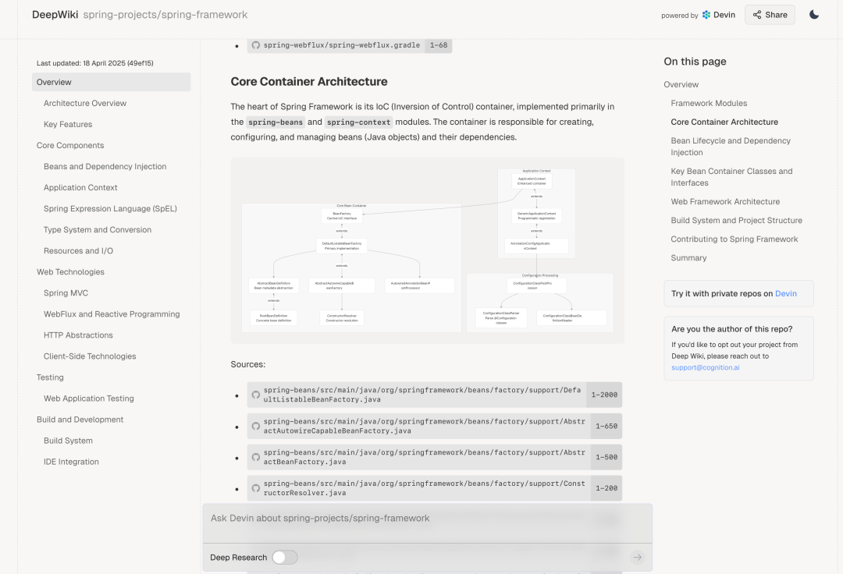Jump to Build System and Project Structure
Image resolution: width=843 pixels, height=574 pixels.
(736, 220)
